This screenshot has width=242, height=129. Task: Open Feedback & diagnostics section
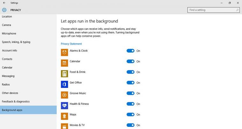tap(28, 101)
